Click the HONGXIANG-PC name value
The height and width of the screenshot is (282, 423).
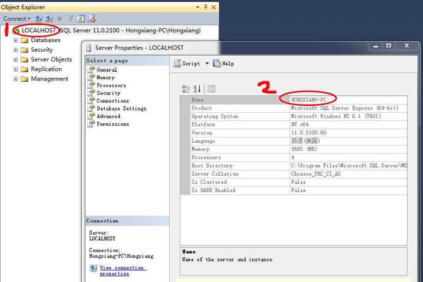pos(308,100)
